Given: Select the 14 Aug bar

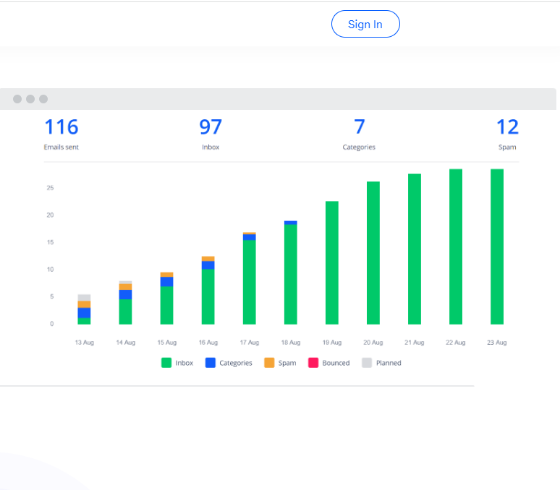Looking at the screenshot, I should pyautogui.click(x=125, y=303).
